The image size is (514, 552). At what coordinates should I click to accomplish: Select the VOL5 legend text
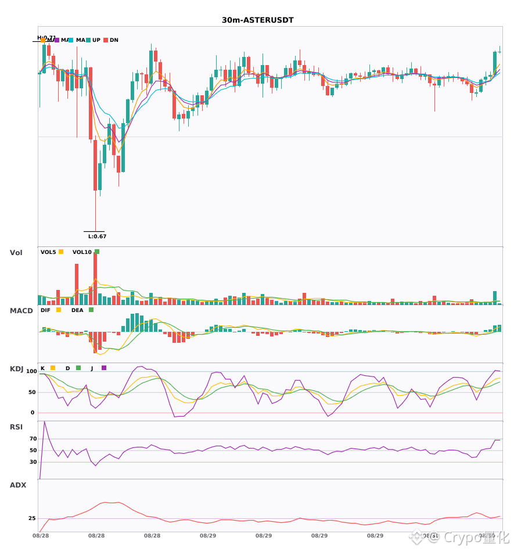click(48, 252)
